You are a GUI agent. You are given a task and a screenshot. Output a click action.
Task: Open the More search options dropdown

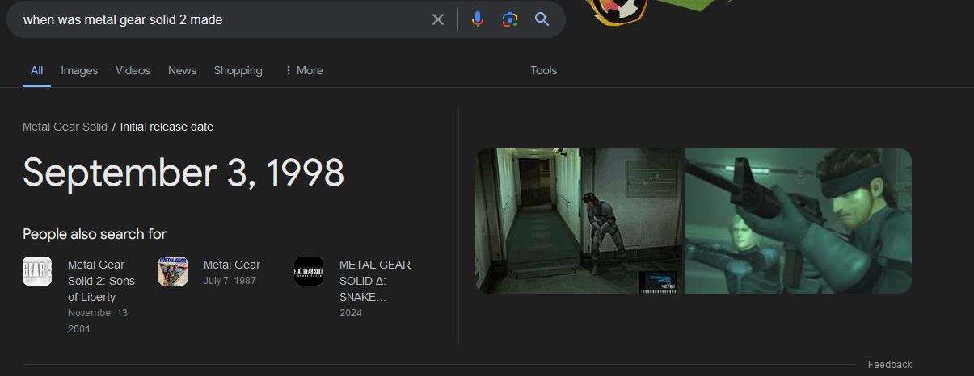tap(304, 70)
